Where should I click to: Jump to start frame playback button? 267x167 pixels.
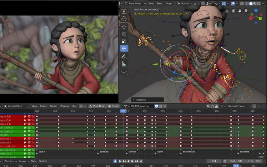[120, 161]
